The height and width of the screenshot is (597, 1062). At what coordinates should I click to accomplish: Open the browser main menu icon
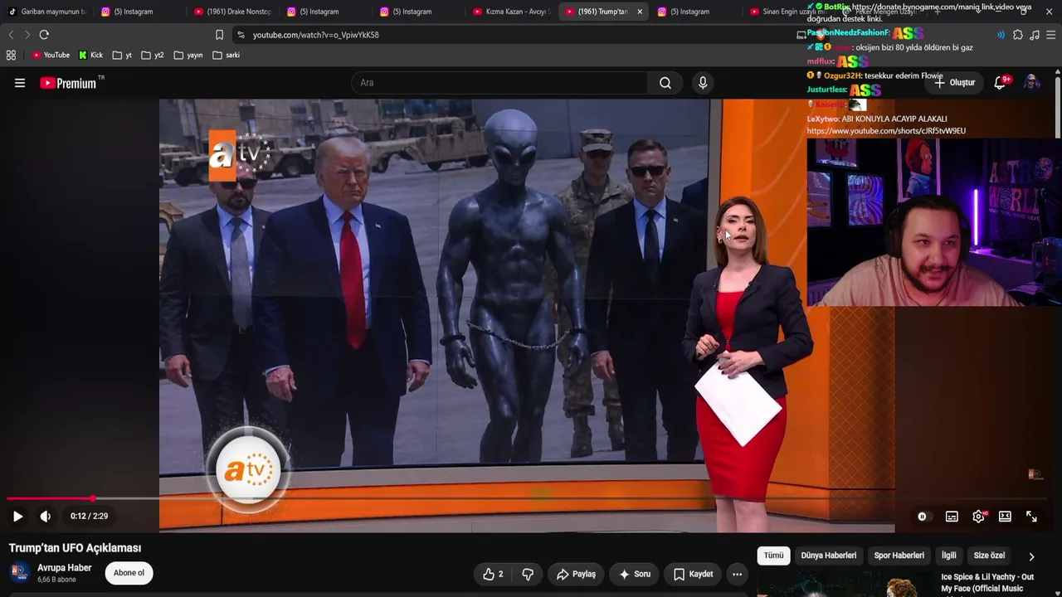[x=1051, y=35]
